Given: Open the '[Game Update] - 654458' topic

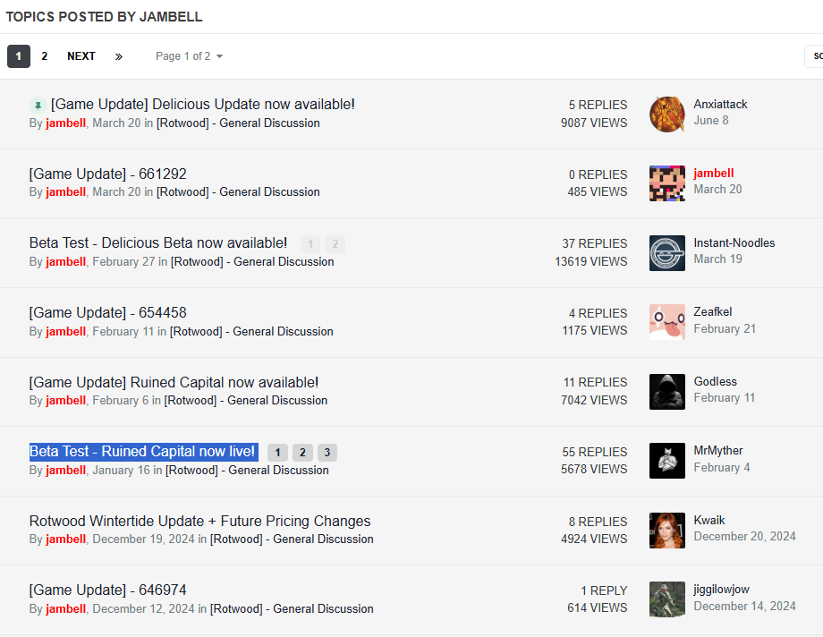Looking at the screenshot, I should tap(107, 312).
